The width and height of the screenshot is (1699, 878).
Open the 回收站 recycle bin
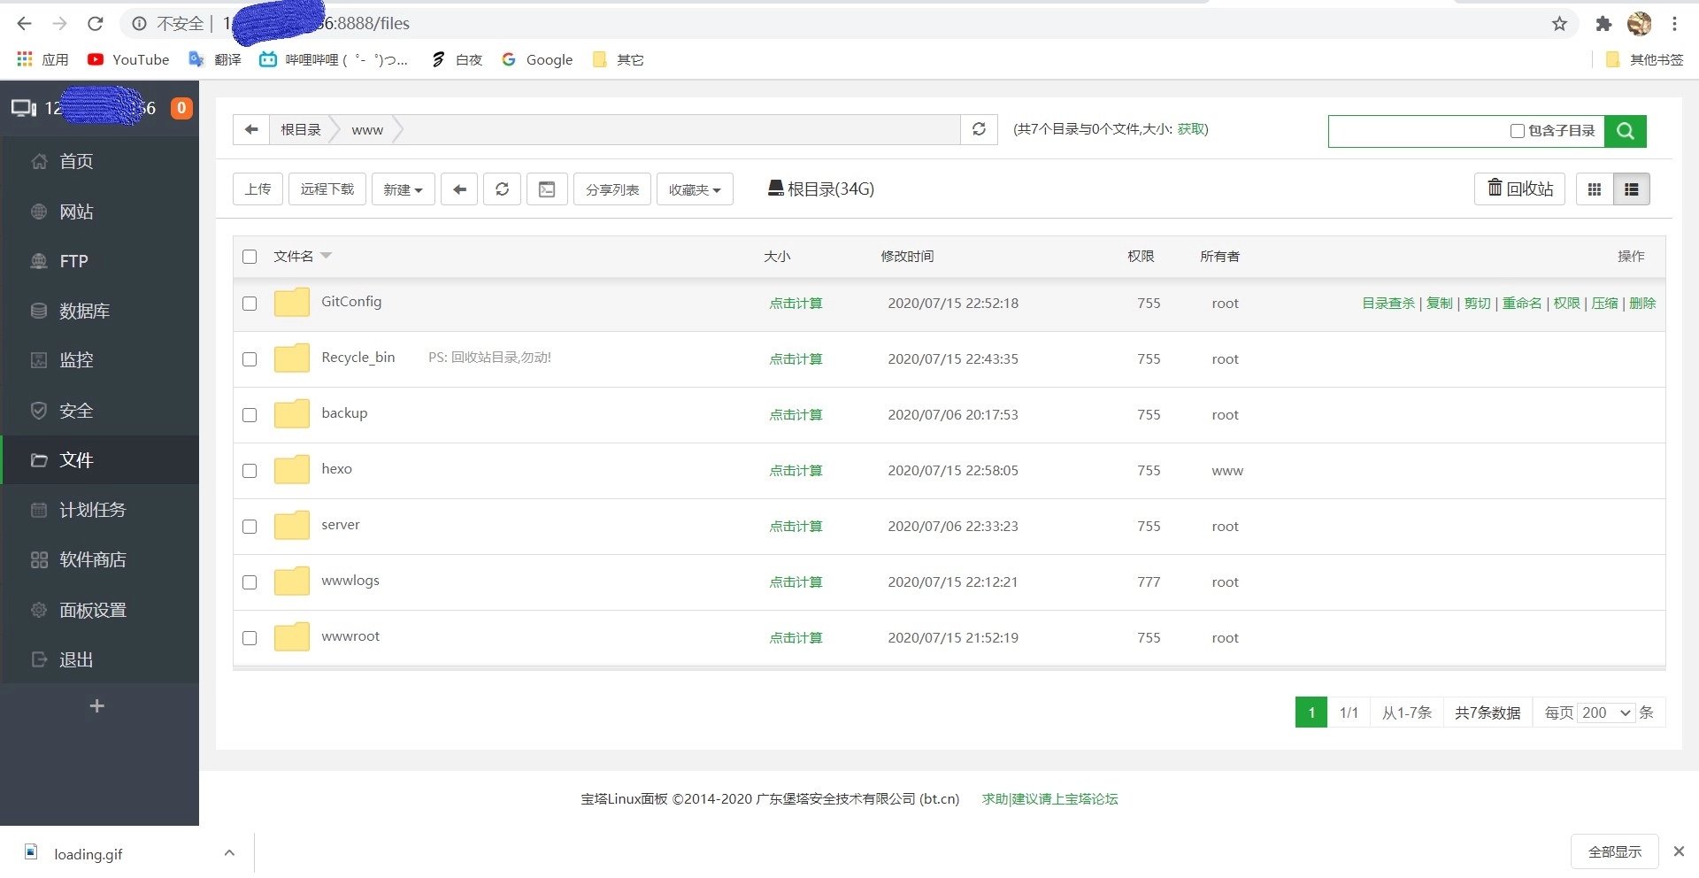pos(1519,189)
